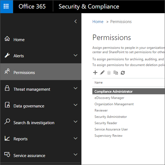Click the Data governance document-lock icon
The height and width of the screenshot is (165, 165).
[7, 105]
